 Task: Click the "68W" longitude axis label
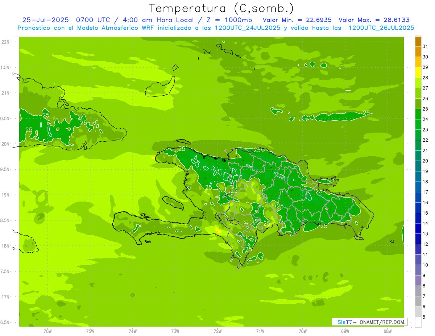point(388,331)
